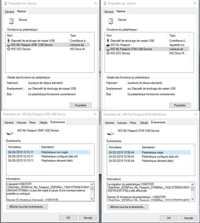The height and width of the screenshot is (223, 200).
Task: Select the USB mass storage icon in left device list
Action: [x=9, y=41]
